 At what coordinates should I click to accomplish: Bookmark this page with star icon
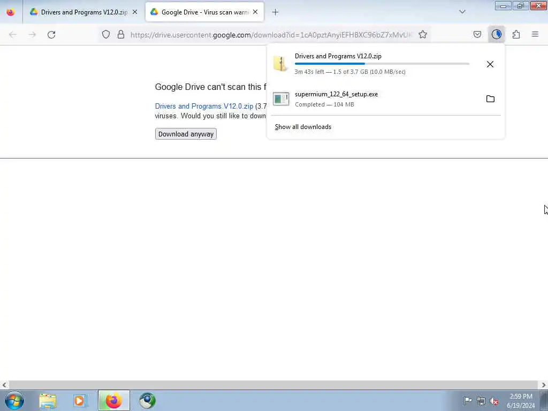coord(423,34)
